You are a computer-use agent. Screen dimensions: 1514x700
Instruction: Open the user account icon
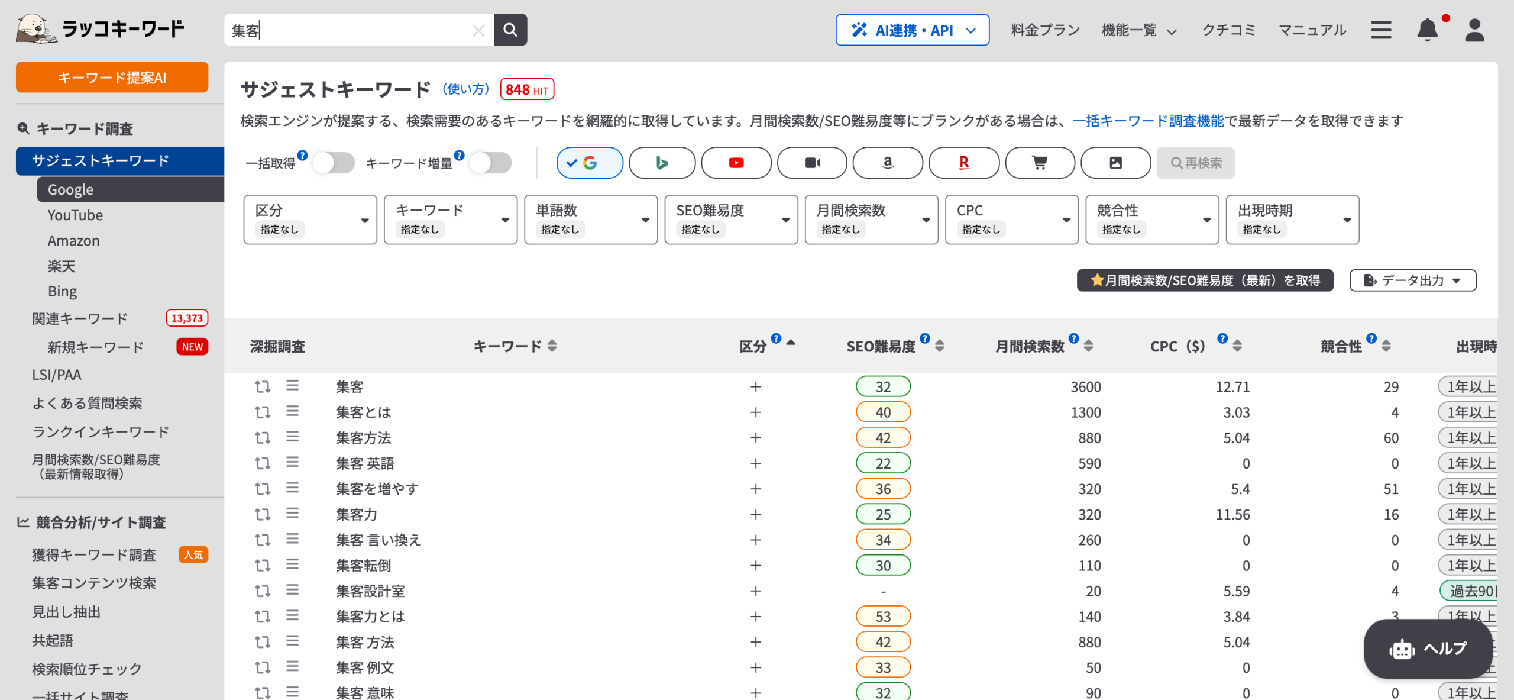click(x=1475, y=30)
